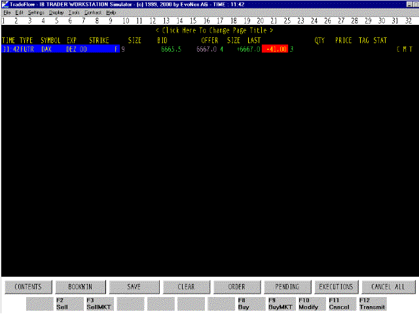This screenshot has height=314, width=419.
Task: Select the DAX symbol cell
Action: tap(46, 49)
